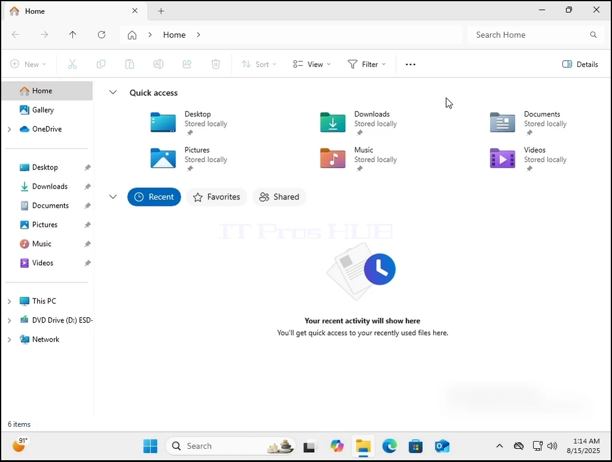Click the Delete trash icon
The width and height of the screenshot is (612, 462).
pyautogui.click(x=215, y=64)
